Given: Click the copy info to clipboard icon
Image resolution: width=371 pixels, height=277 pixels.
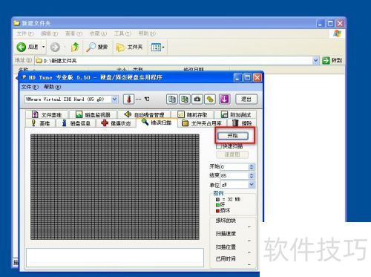Looking at the screenshot, I should [x=172, y=100].
